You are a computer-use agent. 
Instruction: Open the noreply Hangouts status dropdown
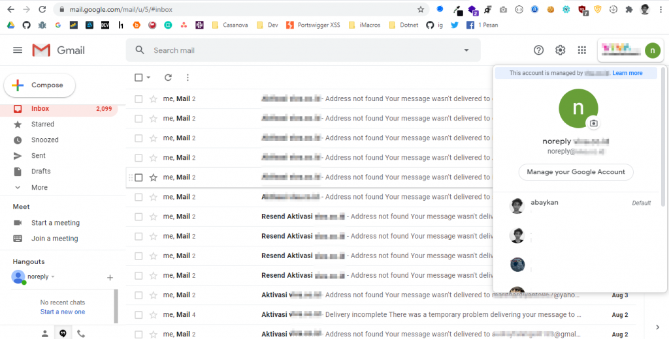[x=53, y=277]
